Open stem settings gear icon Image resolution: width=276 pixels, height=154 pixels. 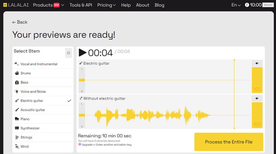click(x=68, y=53)
